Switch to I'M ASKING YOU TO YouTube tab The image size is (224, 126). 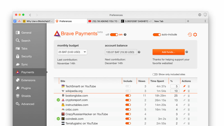104,21
